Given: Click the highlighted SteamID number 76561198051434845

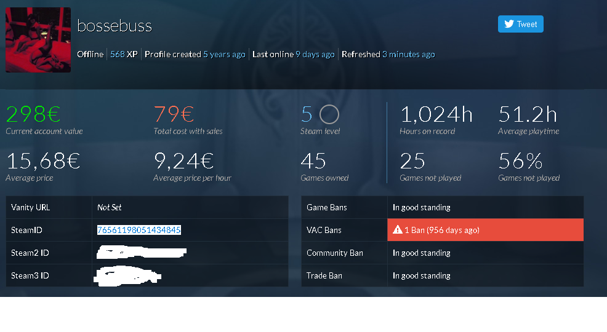Looking at the screenshot, I should coord(139,230).
